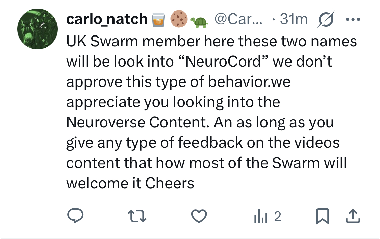Click the carlo_natch display name

pyautogui.click(x=107, y=19)
